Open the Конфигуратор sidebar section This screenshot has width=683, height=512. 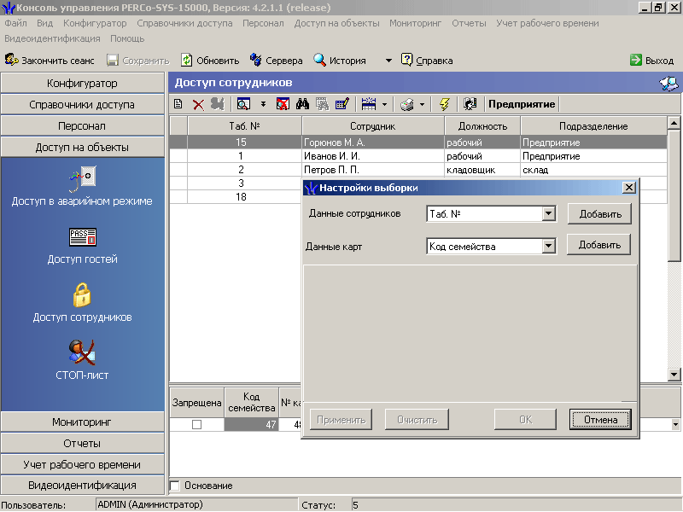pyautogui.click(x=82, y=83)
